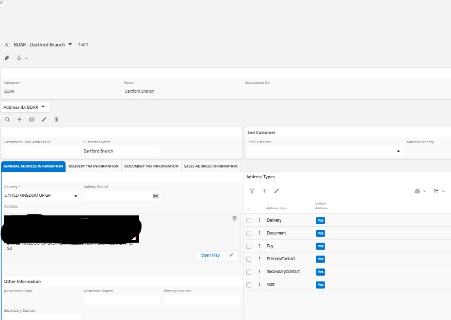
Task: Toggle the Yes default badge for Document
Action: click(x=320, y=233)
